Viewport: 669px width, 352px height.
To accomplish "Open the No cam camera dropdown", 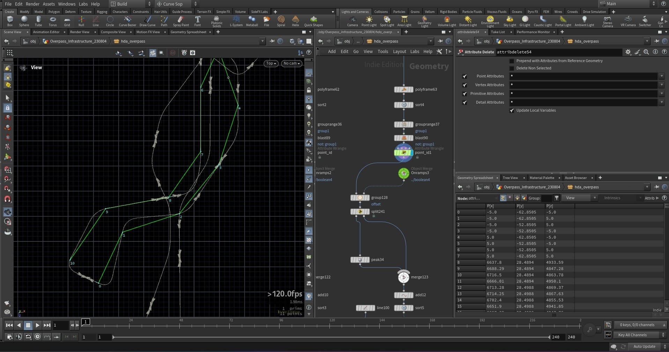I will 291,63.
